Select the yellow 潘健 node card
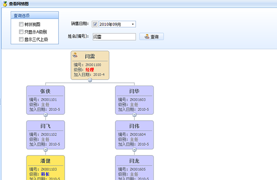 pos(46,168)
